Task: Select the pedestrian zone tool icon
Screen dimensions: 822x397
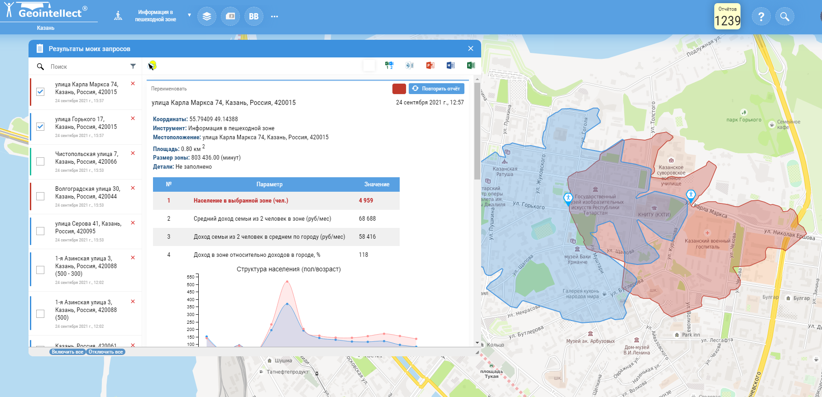Action: tap(118, 16)
